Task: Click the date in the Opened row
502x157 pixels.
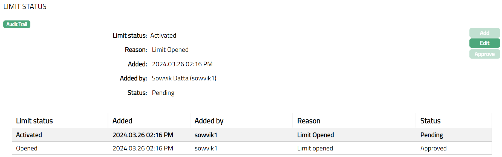Action: pyautogui.click(x=143, y=148)
